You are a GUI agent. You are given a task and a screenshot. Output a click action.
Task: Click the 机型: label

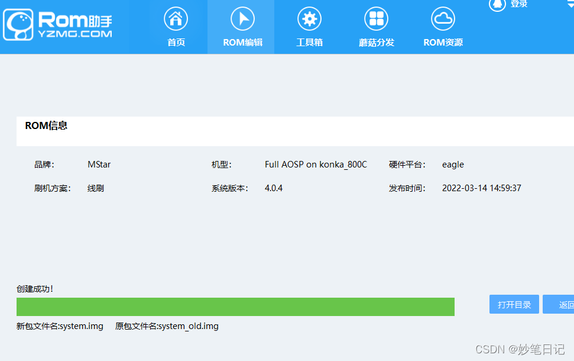[x=222, y=165]
